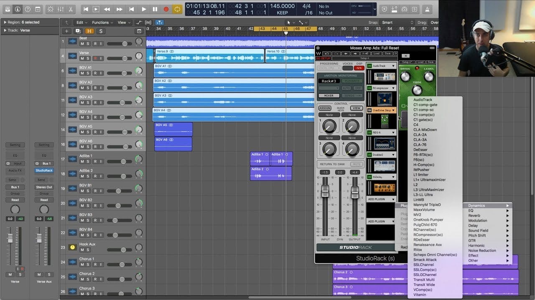This screenshot has width=535, height=300.
Task: Start playback with the Play button
Action: (x=144, y=9)
